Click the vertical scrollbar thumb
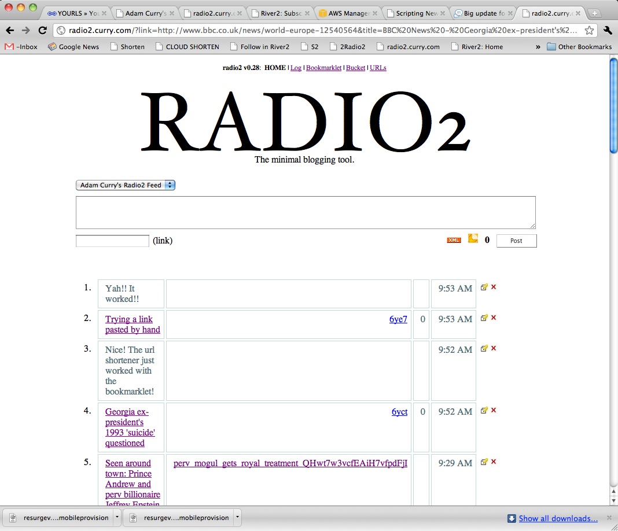This screenshot has height=531, width=618. click(x=613, y=106)
